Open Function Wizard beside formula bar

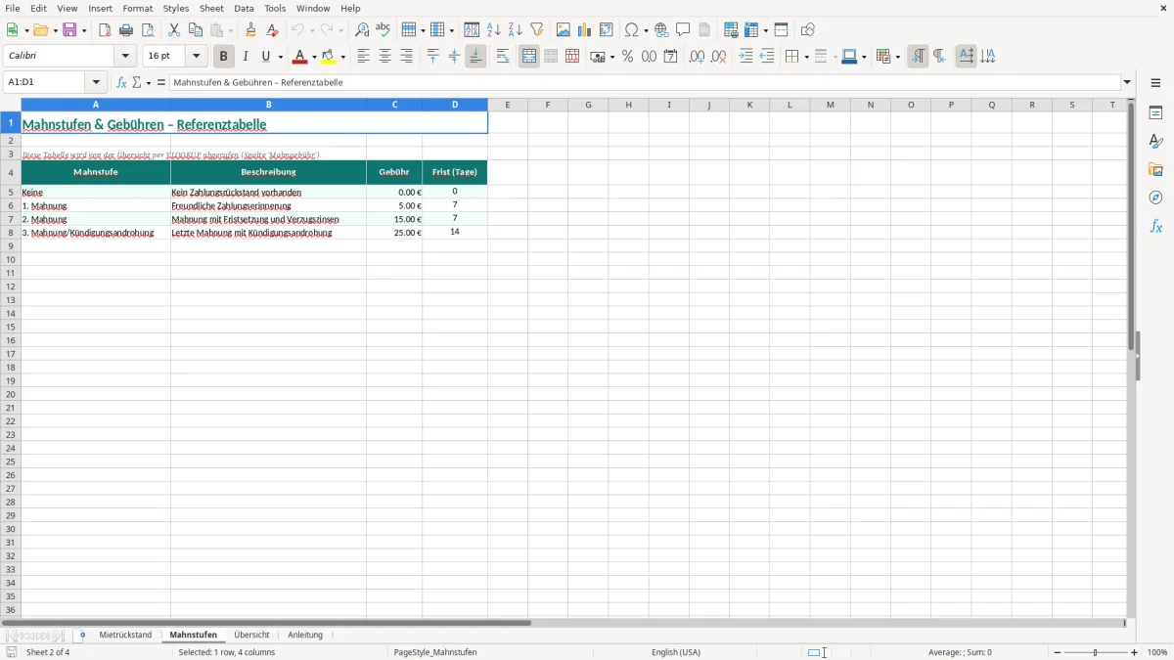(121, 83)
